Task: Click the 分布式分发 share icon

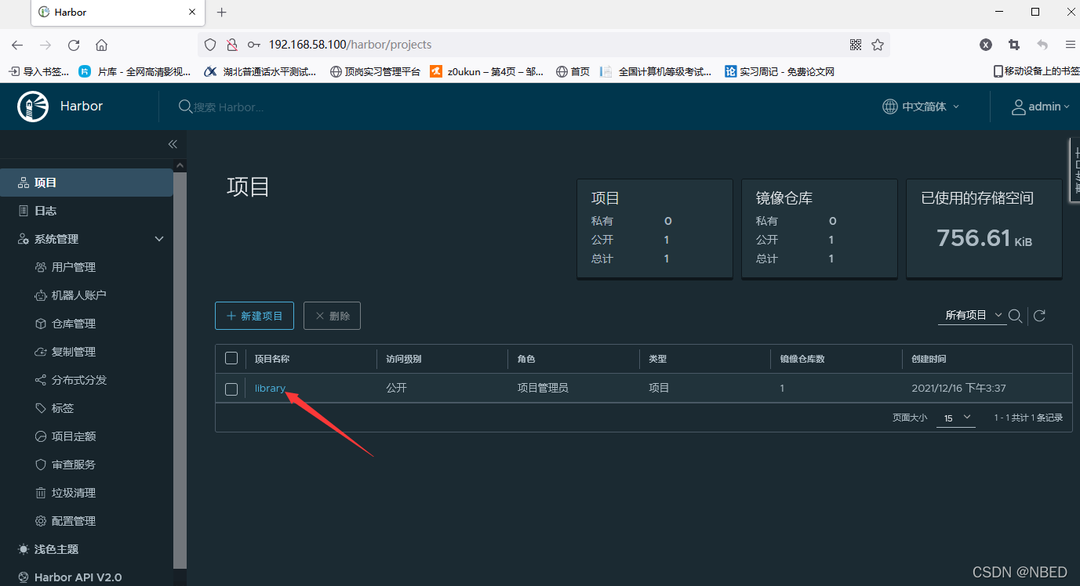Action: [41, 380]
